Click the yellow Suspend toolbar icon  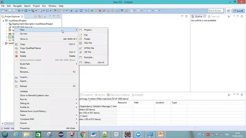click(x=96, y=11)
